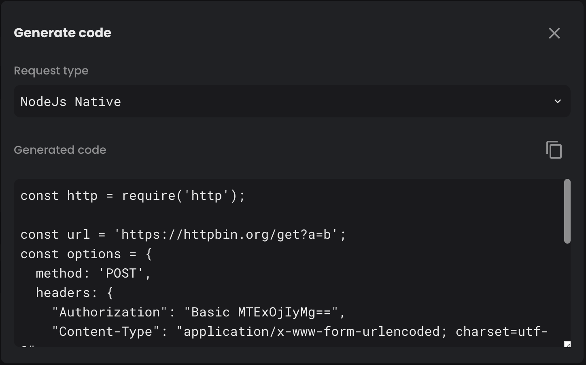Open the NodeJs Native request type dropdown
This screenshot has height=365, width=586.
click(292, 101)
